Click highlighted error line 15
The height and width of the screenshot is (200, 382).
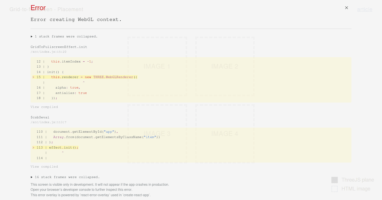pyautogui.click(x=85, y=77)
